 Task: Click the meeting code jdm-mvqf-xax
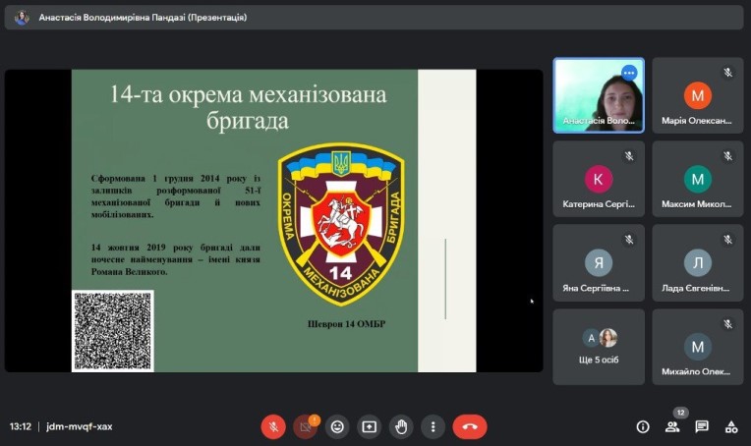[x=80, y=426]
